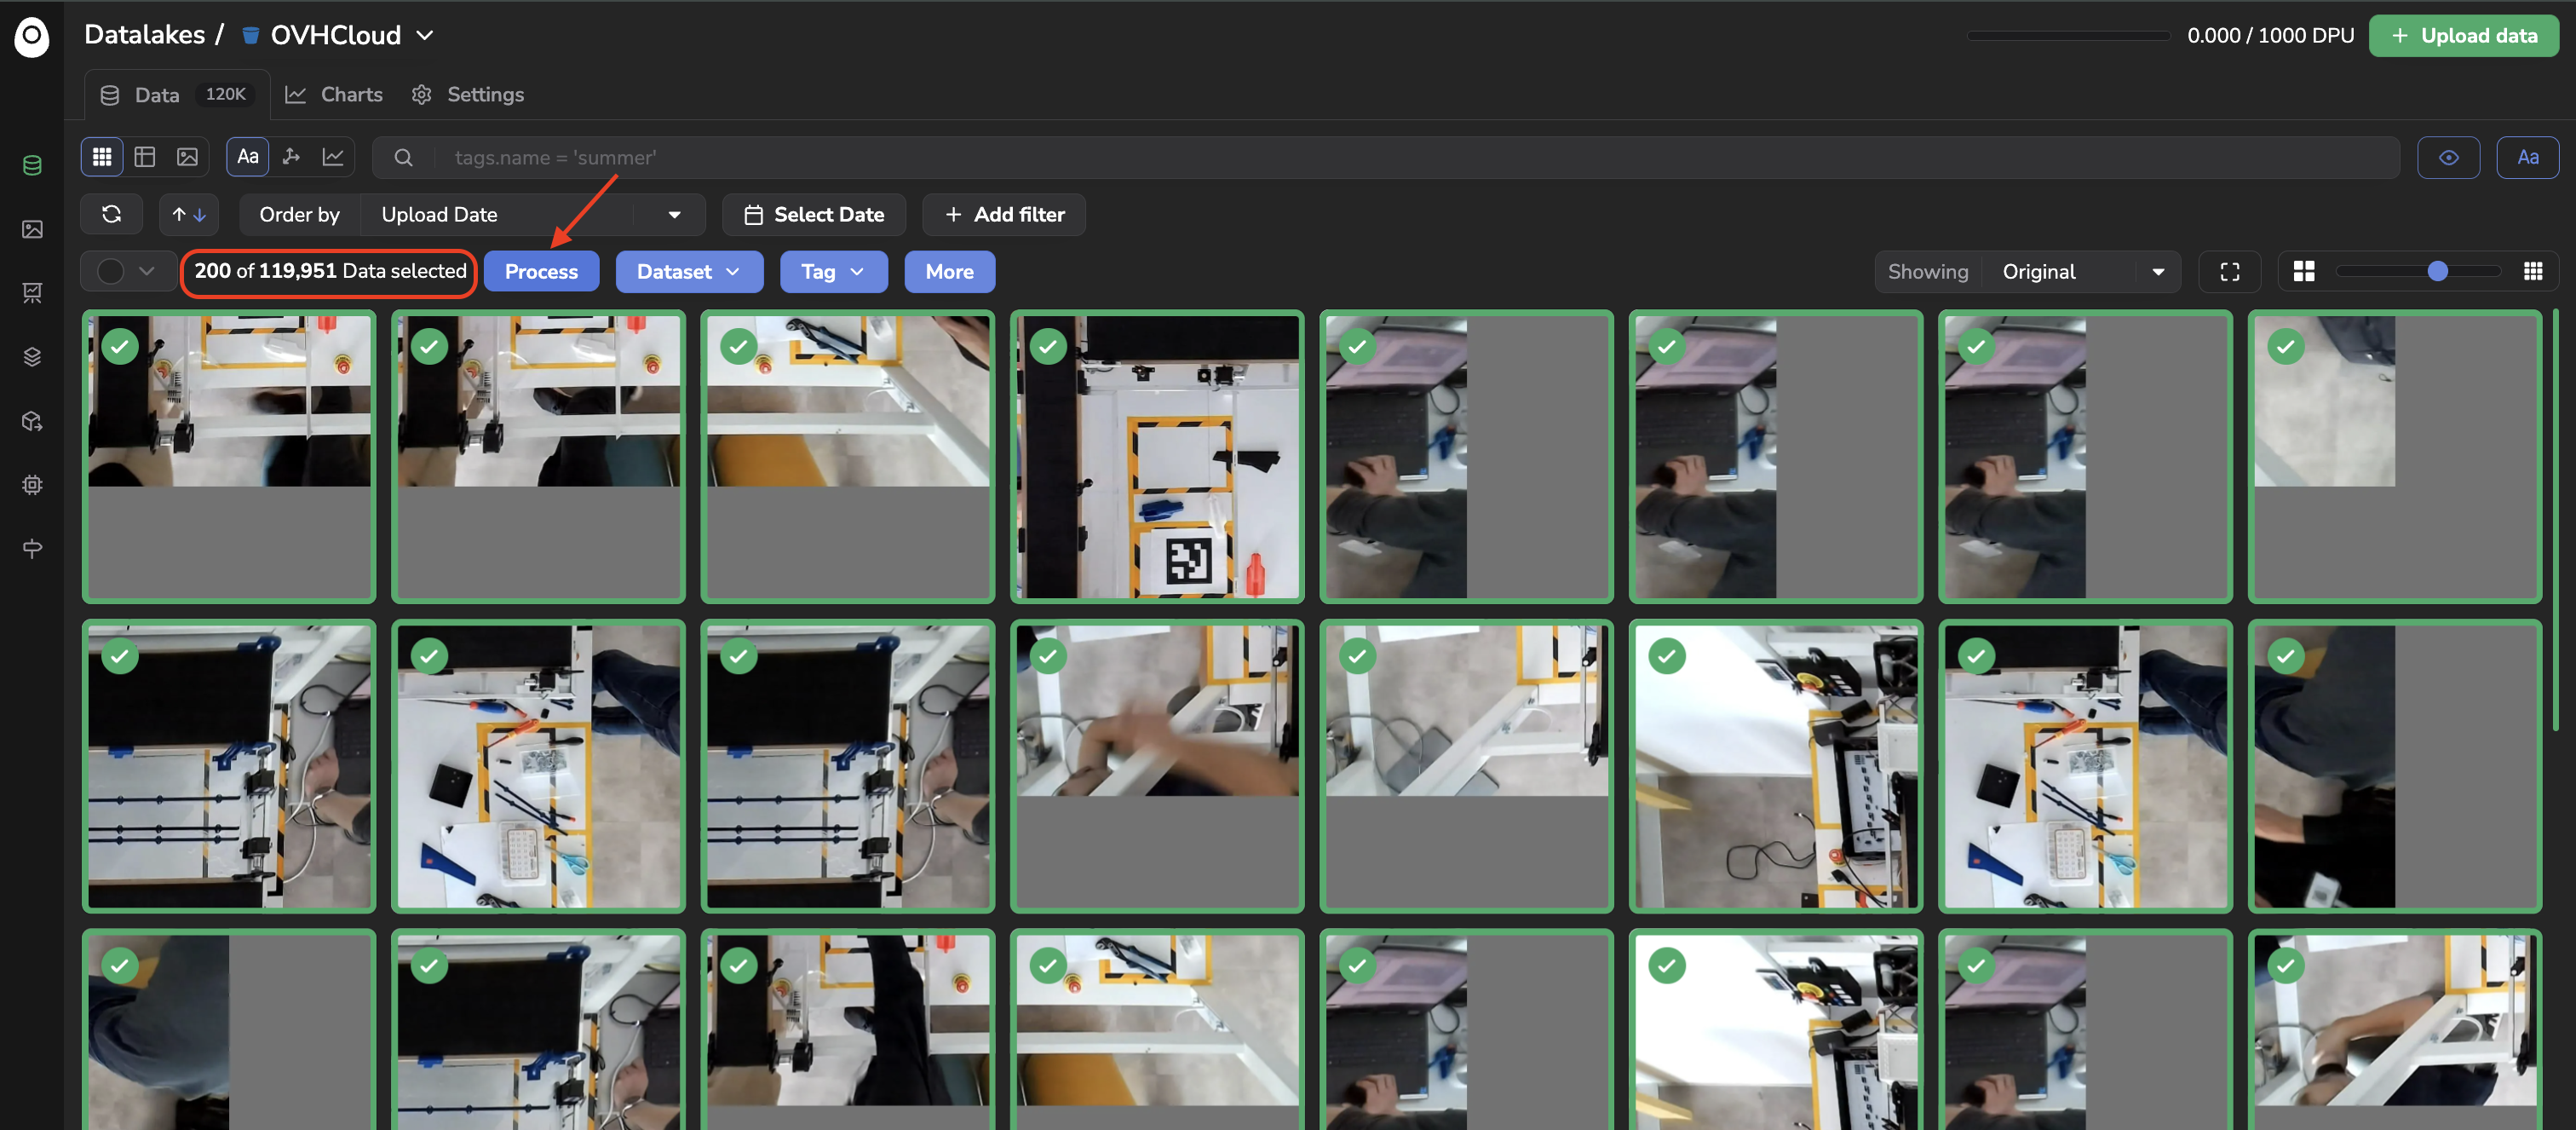Viewport: 2576px width, 1130px height.
Task: Toggle the Aa text search mode beside view icons
Action: coord(248,157)
